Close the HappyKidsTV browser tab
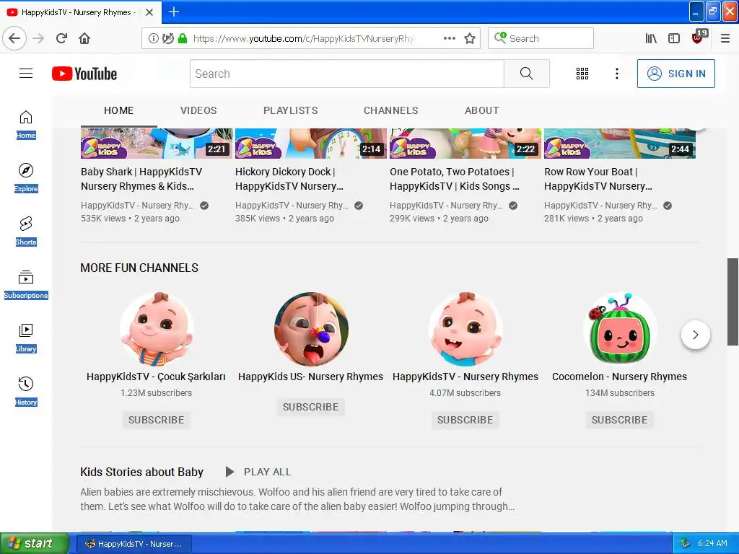The image size is (739, 554). (149, 12)
